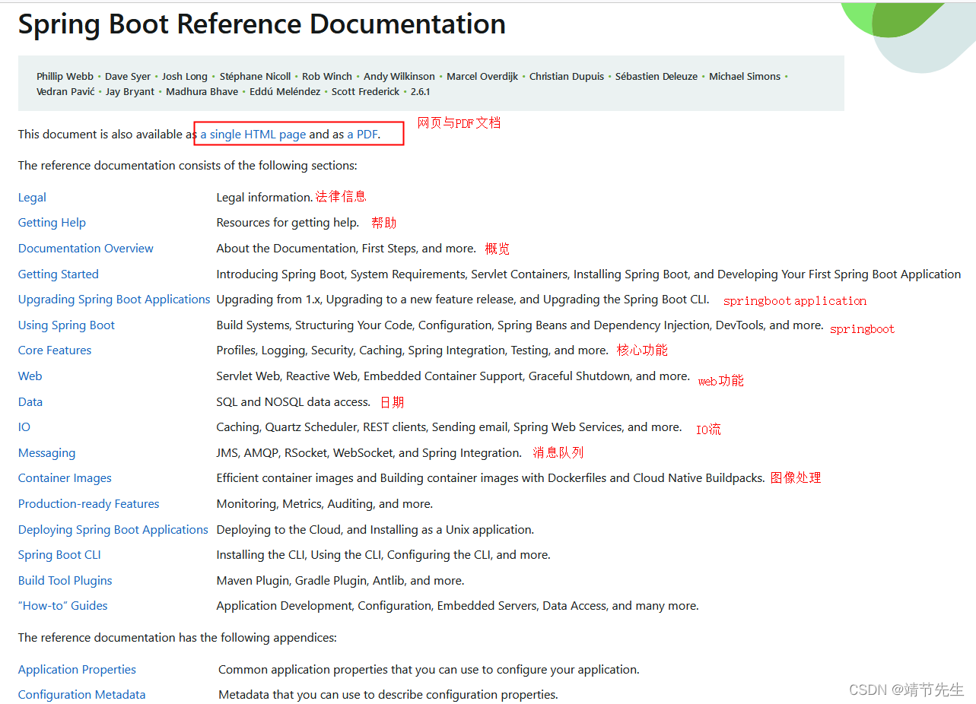Open the IO section link

pyautogui.click(x=24, y=427)
